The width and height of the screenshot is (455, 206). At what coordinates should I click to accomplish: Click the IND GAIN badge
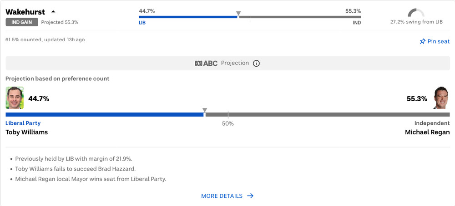click(22, 22)
